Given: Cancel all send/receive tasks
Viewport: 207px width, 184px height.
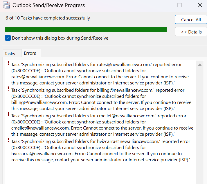Looking at the screenshot, I should coord(191,20).
